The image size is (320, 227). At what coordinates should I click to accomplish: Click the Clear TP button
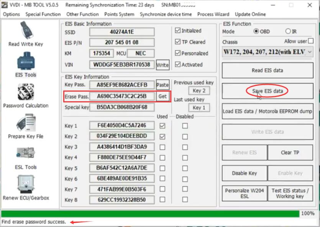[290, 153]
